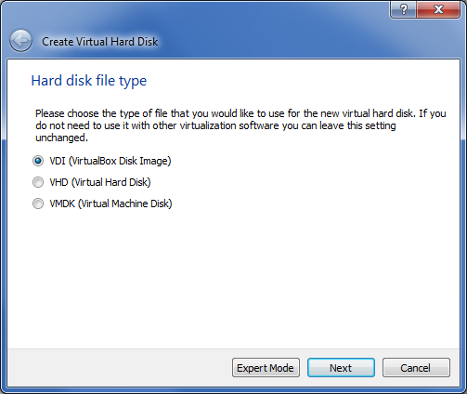The height and width of the screenshot is (394, 467).
Task: Click the gray footer bar left of Expert Mode
Action: click(x=119, y=368)
